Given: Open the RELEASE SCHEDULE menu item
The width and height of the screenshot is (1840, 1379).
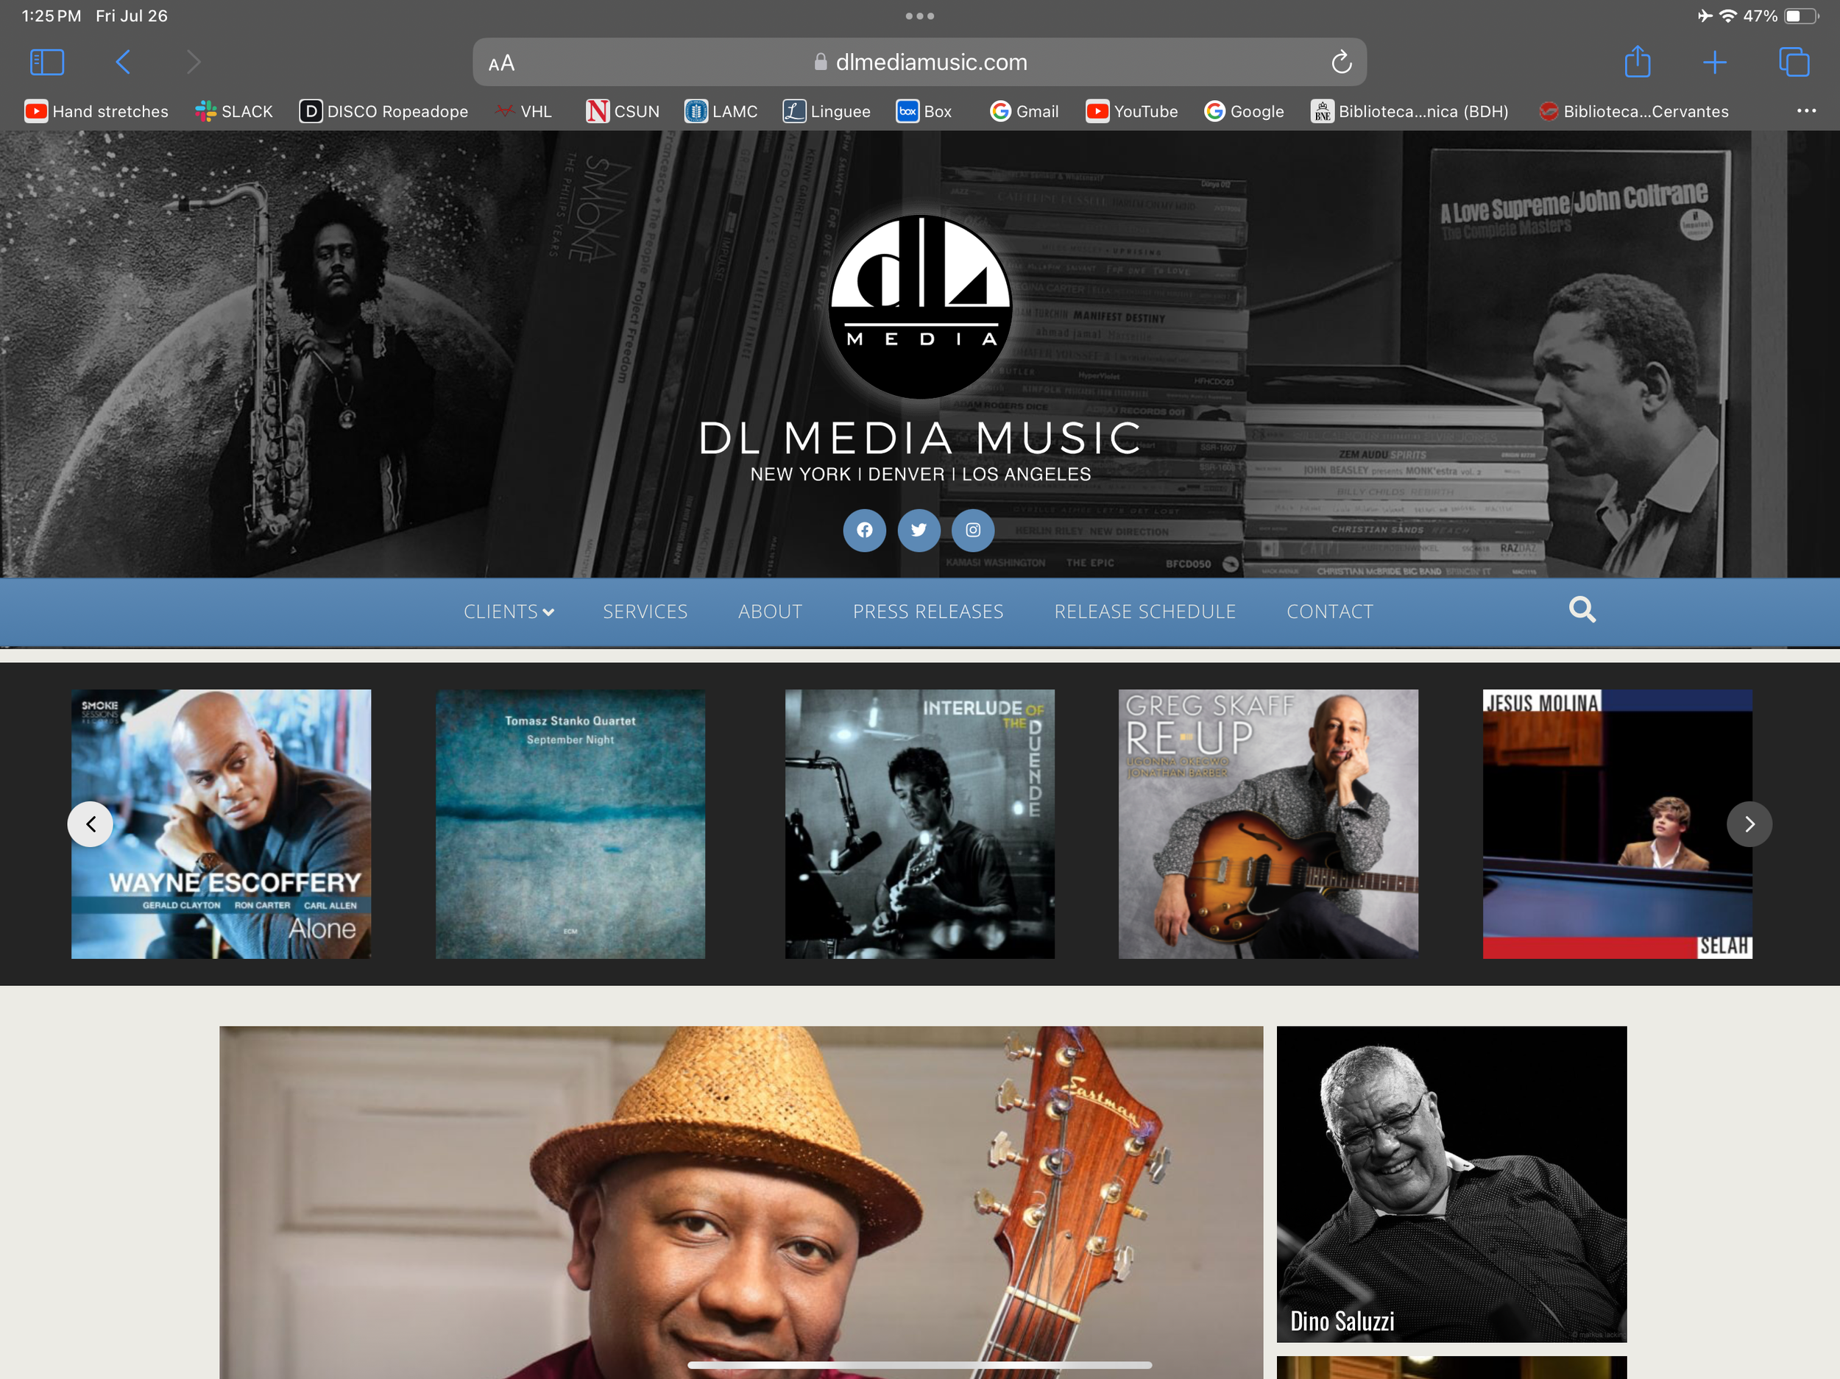Looking at the screenshot, I should pos(1144,611).
